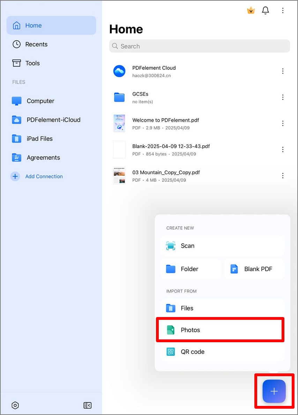Select the haozk@300624.cn account text
This screenshot has width=298, height=415.
pyautogui.click(x=151, y=76)
